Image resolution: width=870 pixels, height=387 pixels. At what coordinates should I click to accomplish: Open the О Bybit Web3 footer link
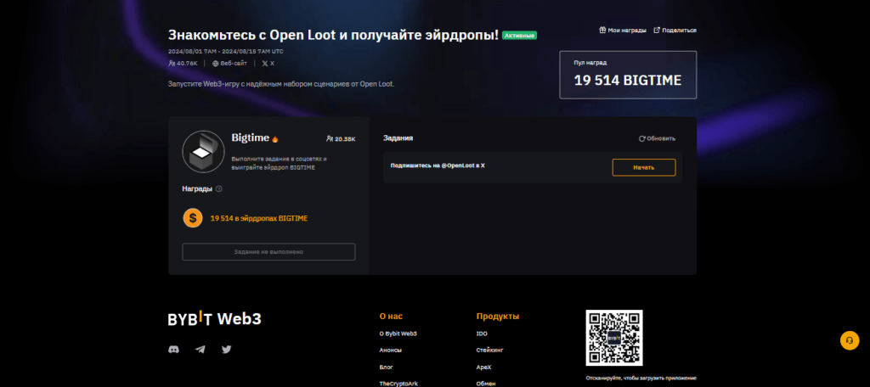pos(398,334)
